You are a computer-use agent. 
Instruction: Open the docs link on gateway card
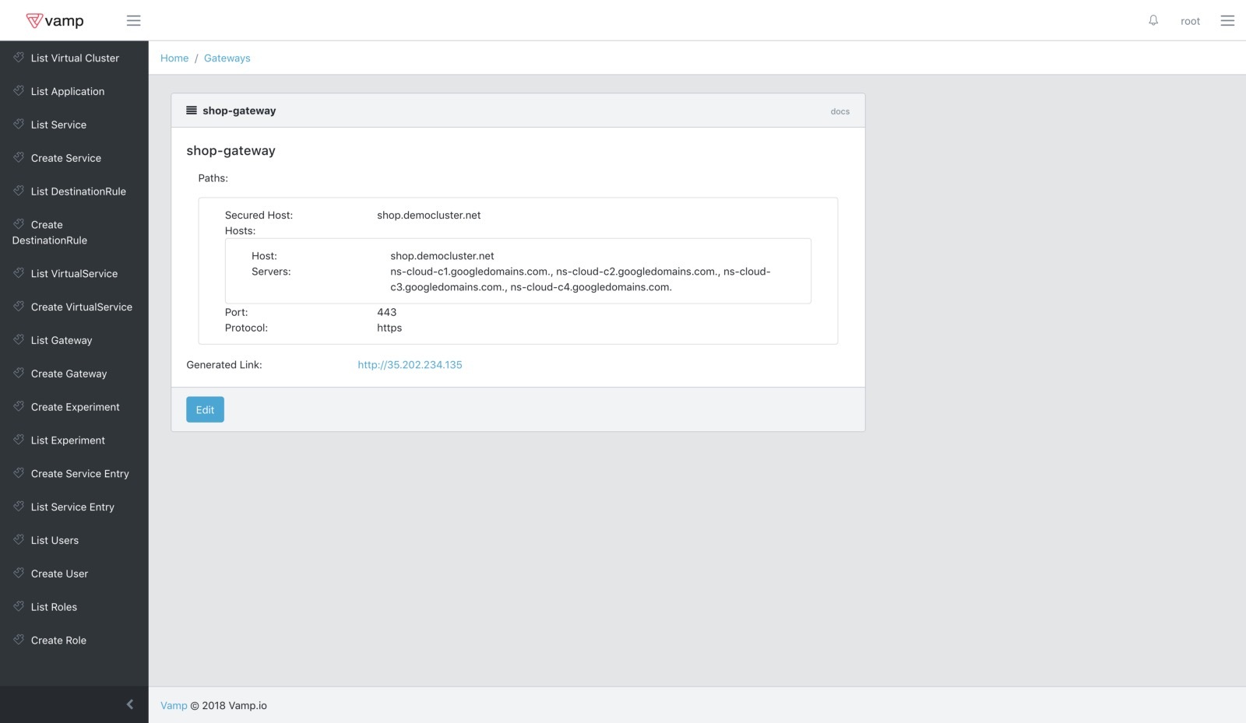pyautogui.click(x=840, y=111)
